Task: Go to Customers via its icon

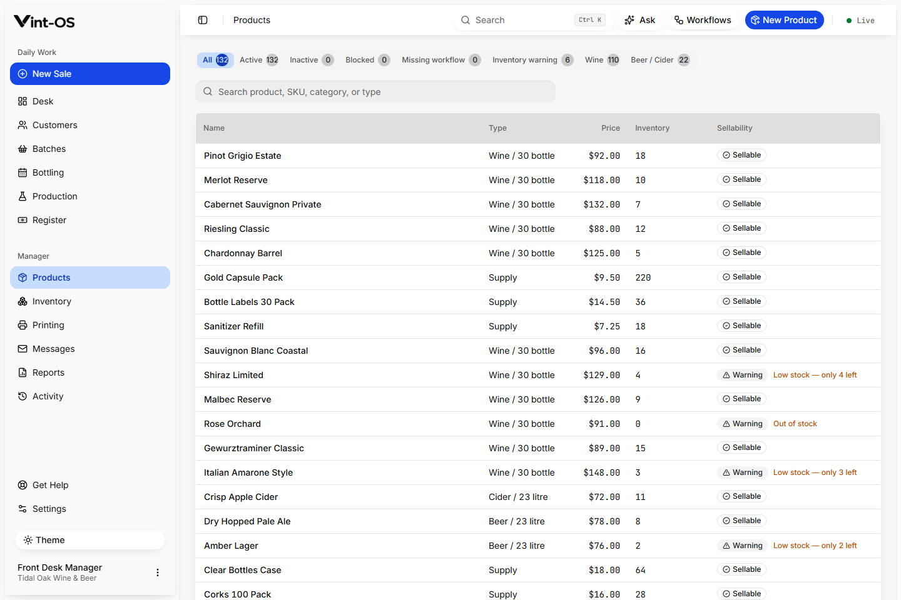Action: coord(23,125)
